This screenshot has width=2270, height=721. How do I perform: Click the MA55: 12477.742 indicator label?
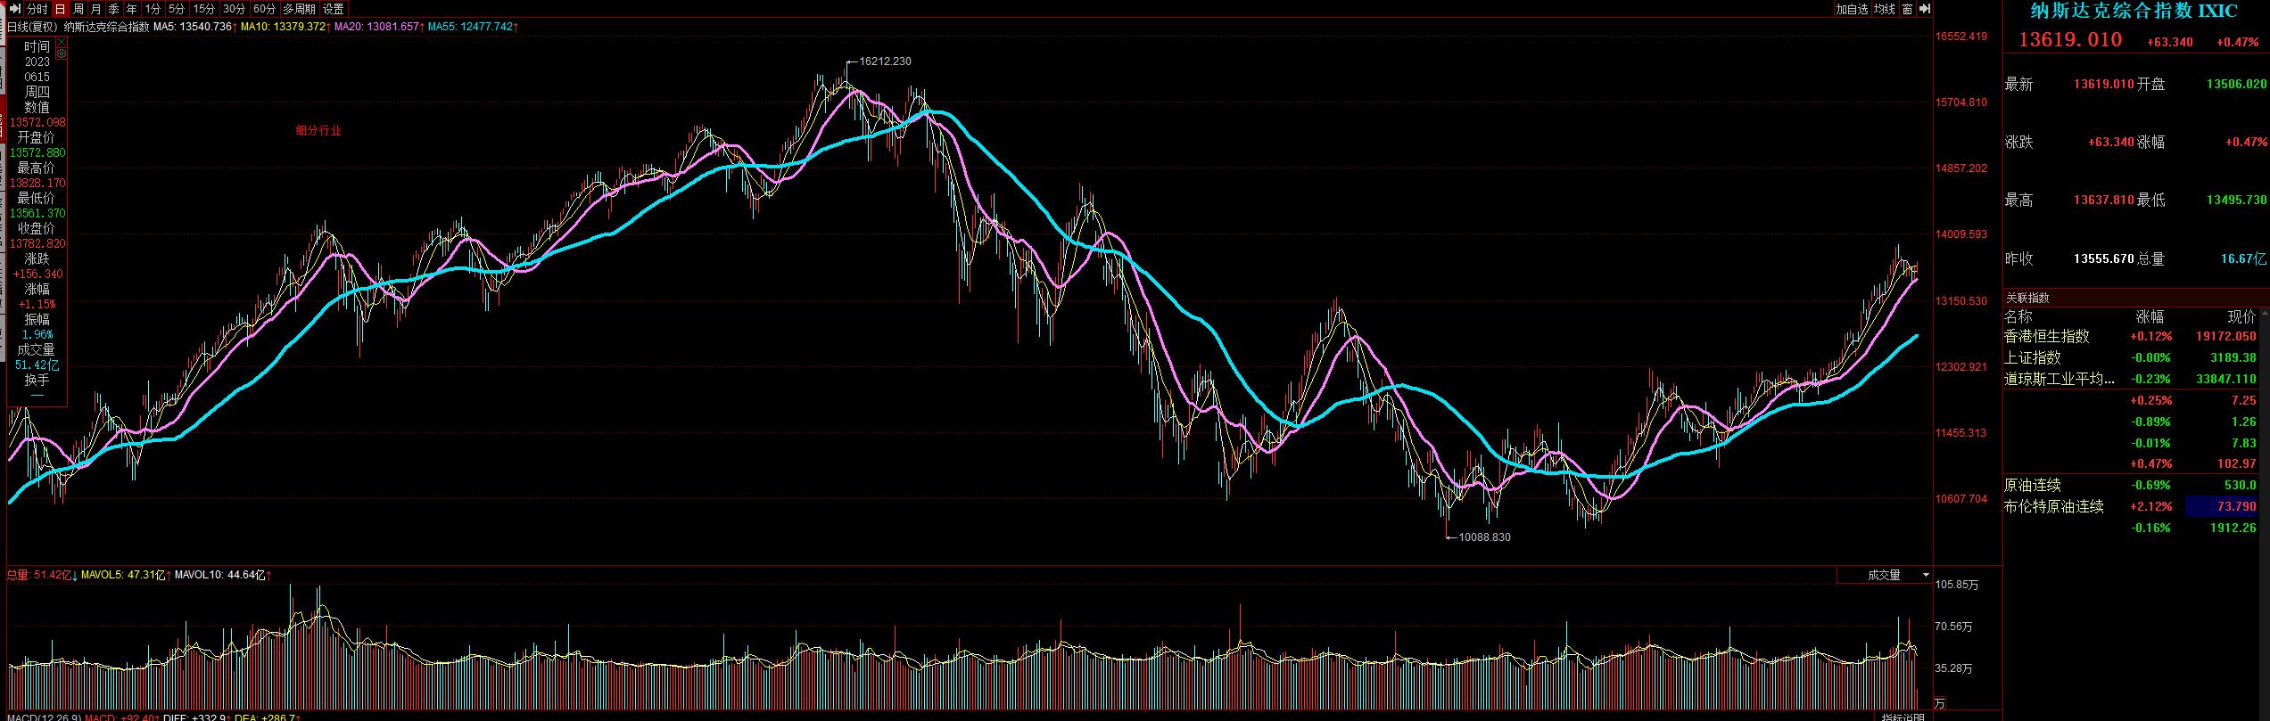coord(472,27)
